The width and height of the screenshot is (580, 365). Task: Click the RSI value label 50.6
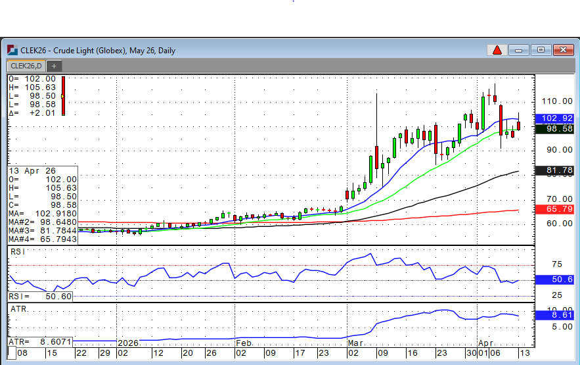pos(554,280)
